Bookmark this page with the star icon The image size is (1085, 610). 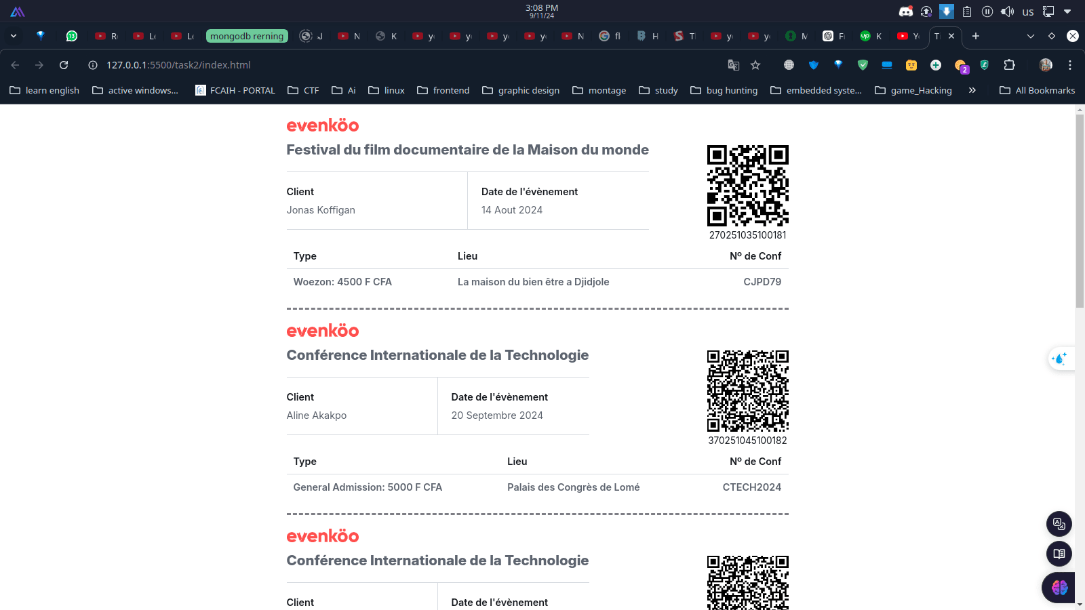pos(755,65)
